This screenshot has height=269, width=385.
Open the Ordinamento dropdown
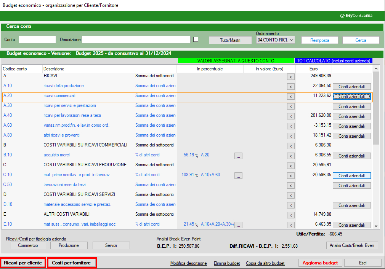point(276,40)
